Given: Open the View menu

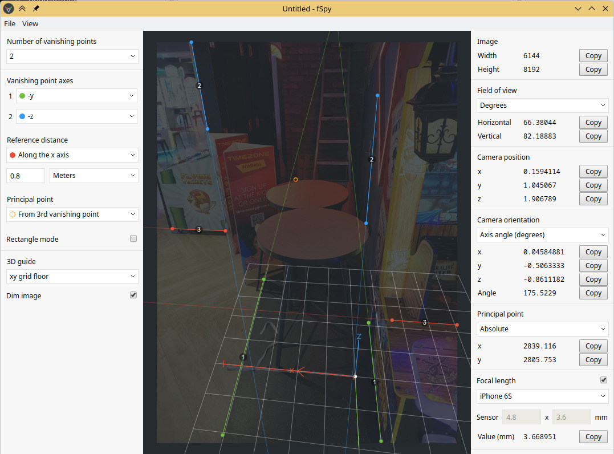Looking at the screenshot, I should tap(30, 23).
